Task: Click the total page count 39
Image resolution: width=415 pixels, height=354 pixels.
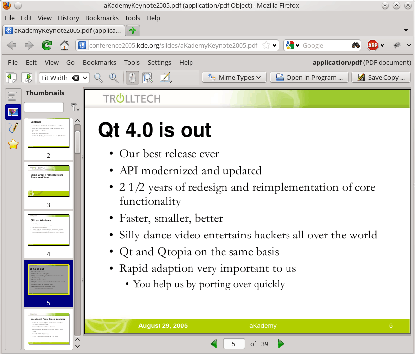Action: pos(265,344)
